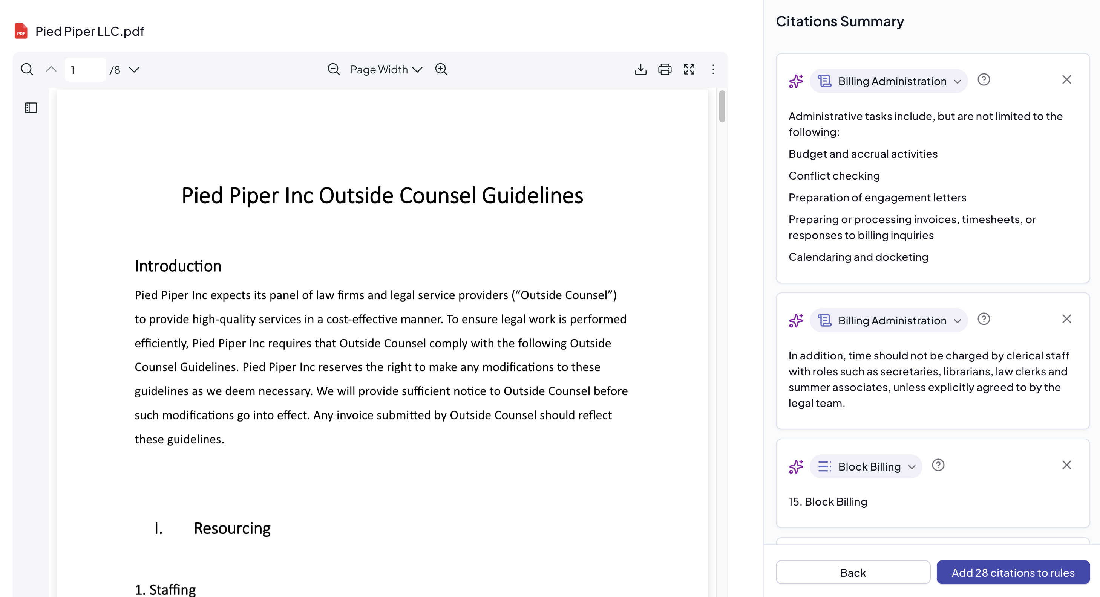Click the page number input field
The width and height of the screenshot is (1100, 597).
point(85,70)
